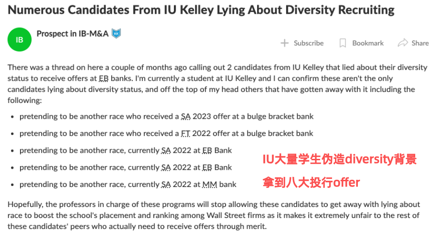
Task: Click the opening paragraph starting There was a thread
Action: (217, 84)
